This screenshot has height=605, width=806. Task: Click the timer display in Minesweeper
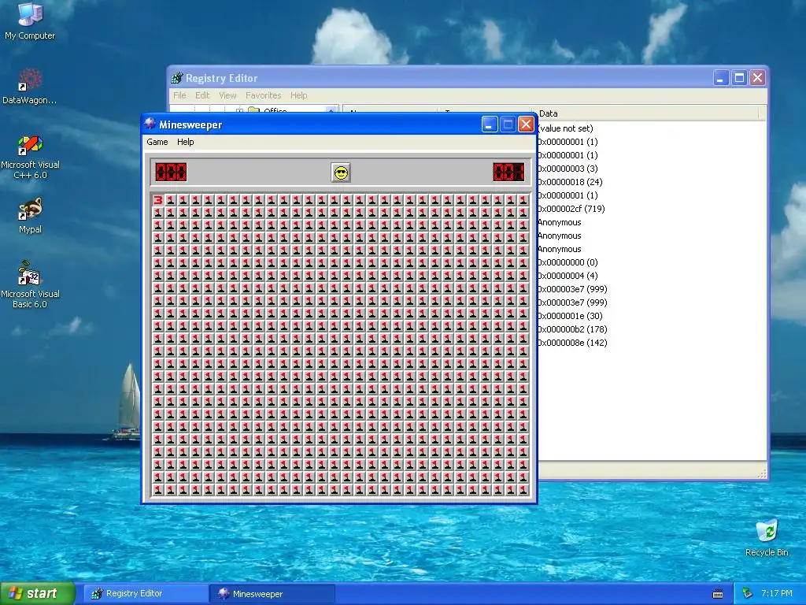click(x=508, y=173)
